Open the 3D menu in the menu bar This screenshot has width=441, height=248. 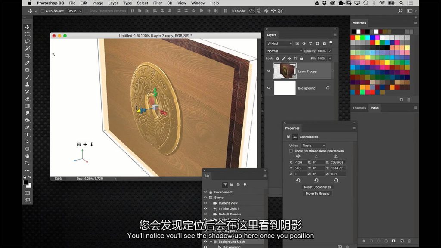pyautogui.click(x=170, y=3)
